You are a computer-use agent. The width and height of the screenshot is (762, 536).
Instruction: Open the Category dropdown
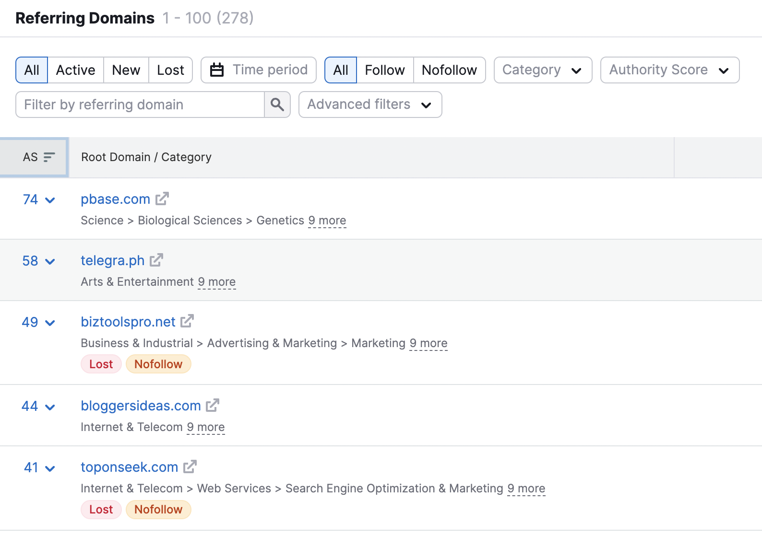point(543,70)
